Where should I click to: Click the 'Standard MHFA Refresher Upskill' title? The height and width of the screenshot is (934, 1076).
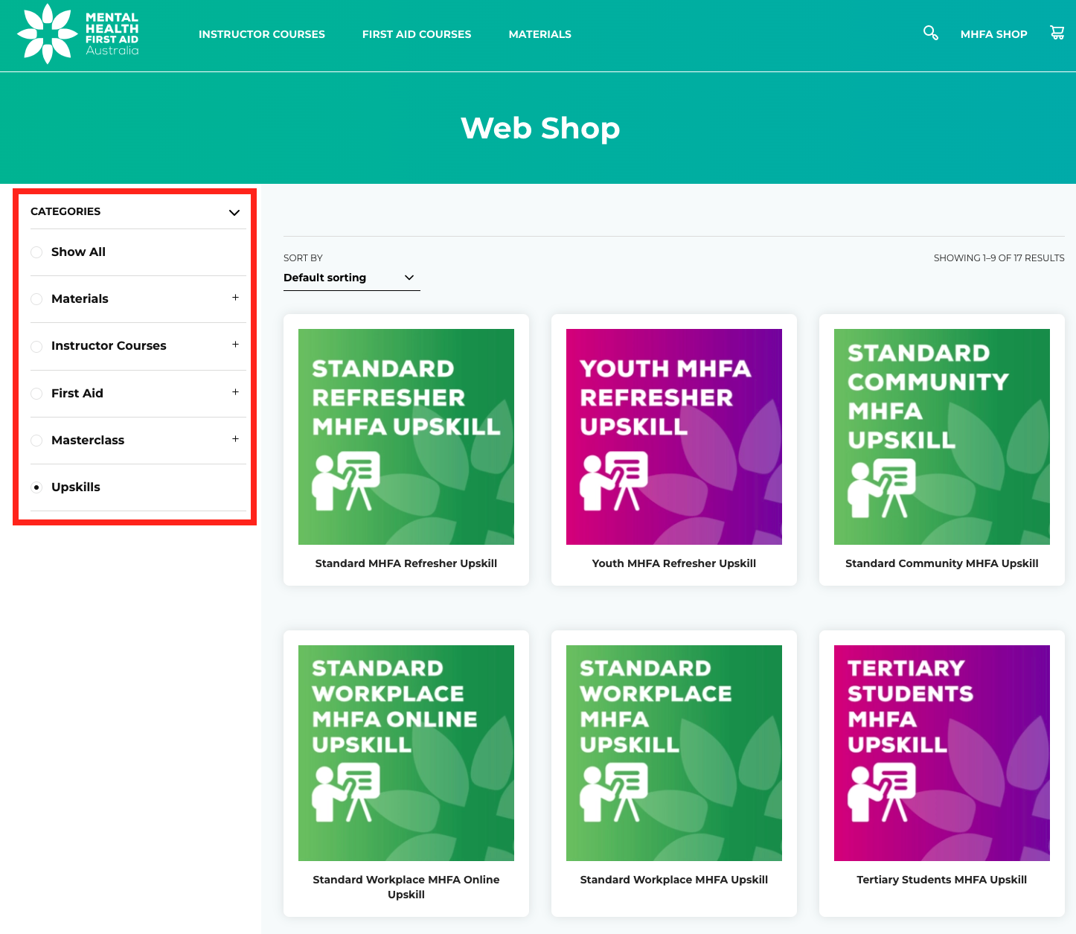406,563
